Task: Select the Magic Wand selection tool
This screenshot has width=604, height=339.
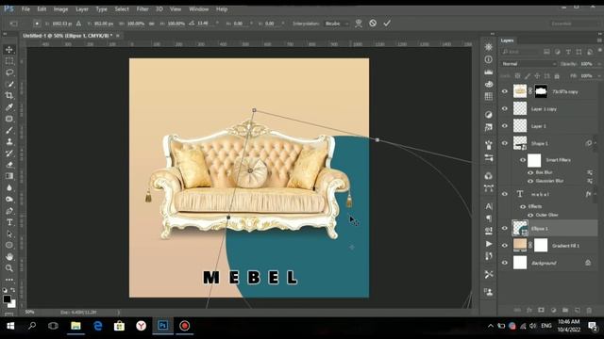Action: tap(9, 84)
